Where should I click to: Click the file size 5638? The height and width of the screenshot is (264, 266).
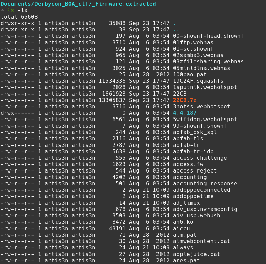point(119,152)
